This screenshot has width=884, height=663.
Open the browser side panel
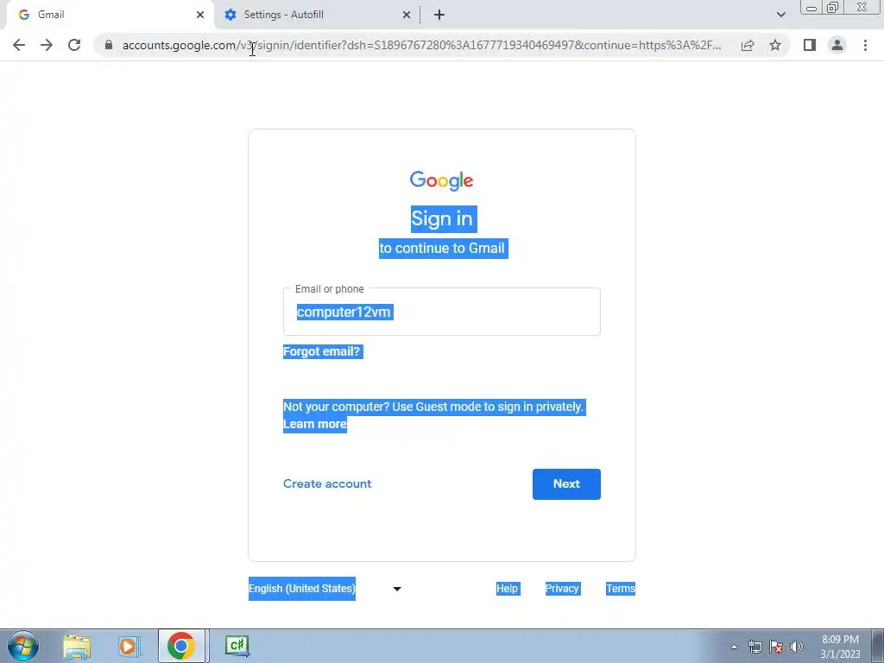click(x=810, y=45)
